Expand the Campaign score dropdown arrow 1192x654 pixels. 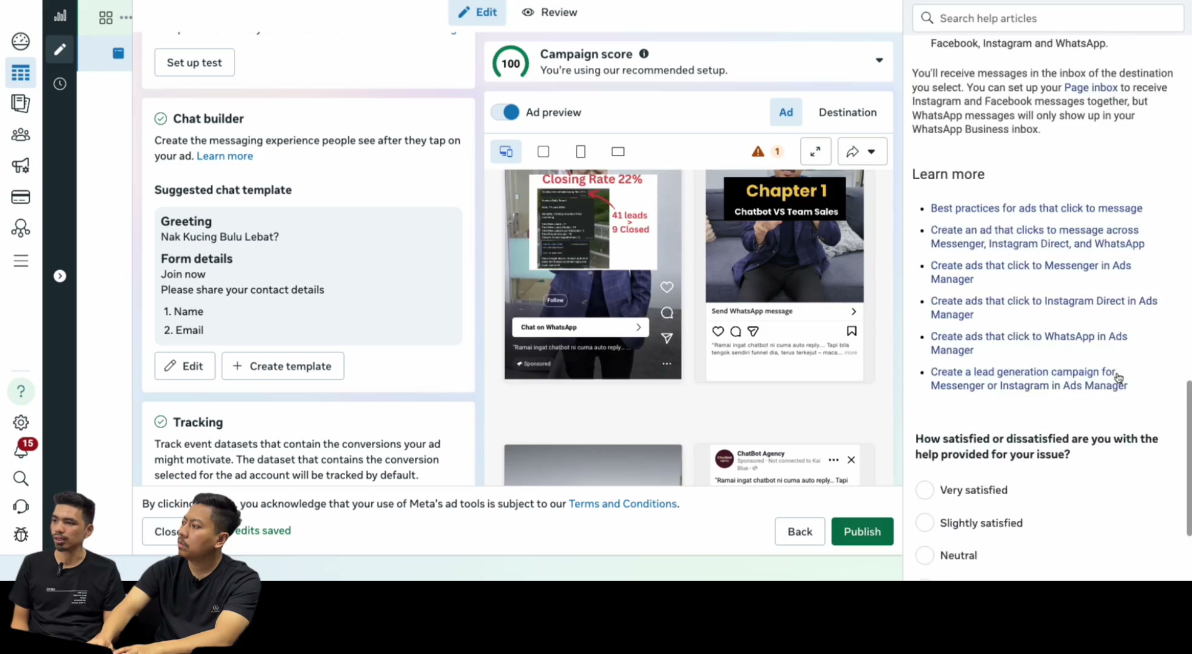tap(879, 60)
